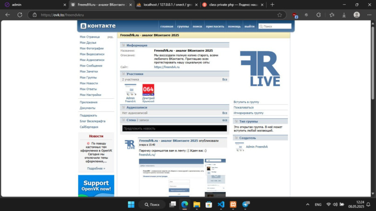The image size is (376, 211).
Task: Open browser settings ellipsis menu
Action: pyautogui.click(x=369, y=15)
